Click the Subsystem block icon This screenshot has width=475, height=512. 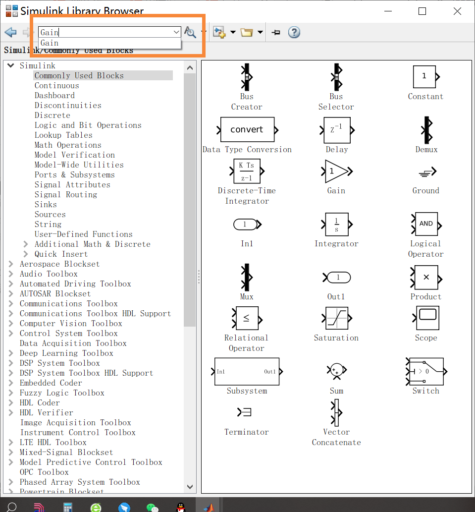click(x=247, y=372)
